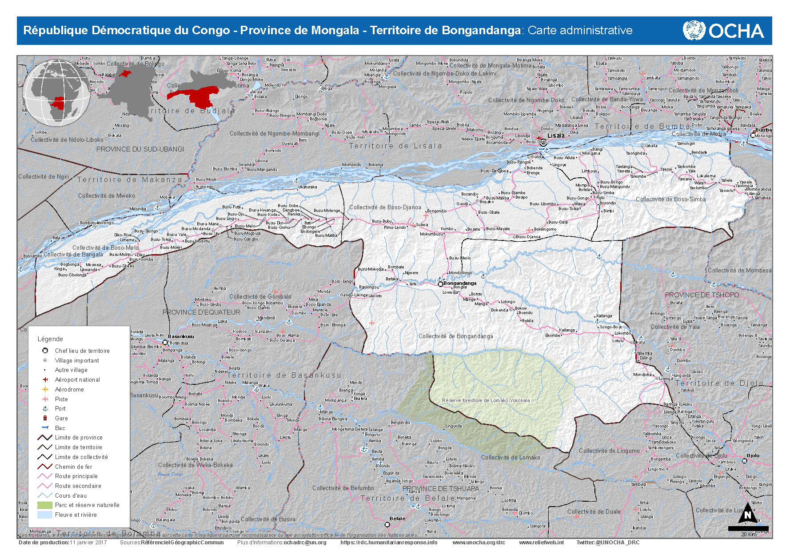Click the PROVINCE DE TSHUAPA label
Screen dimensions: 790x555
coord(441,489)
